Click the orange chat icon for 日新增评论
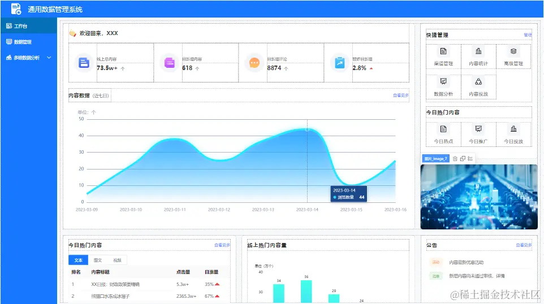 254,63
